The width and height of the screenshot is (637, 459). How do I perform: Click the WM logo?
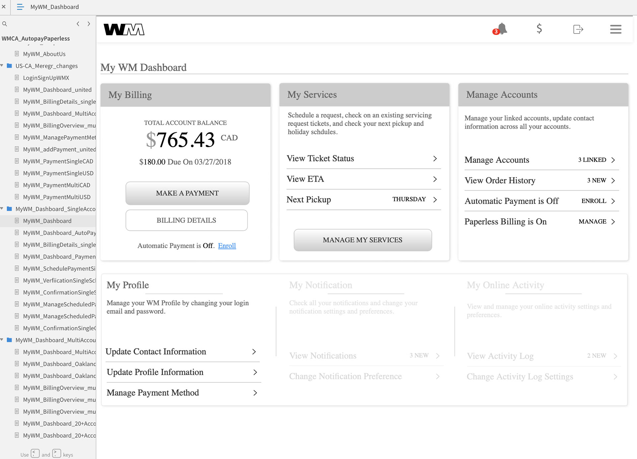tap(124, 30)
